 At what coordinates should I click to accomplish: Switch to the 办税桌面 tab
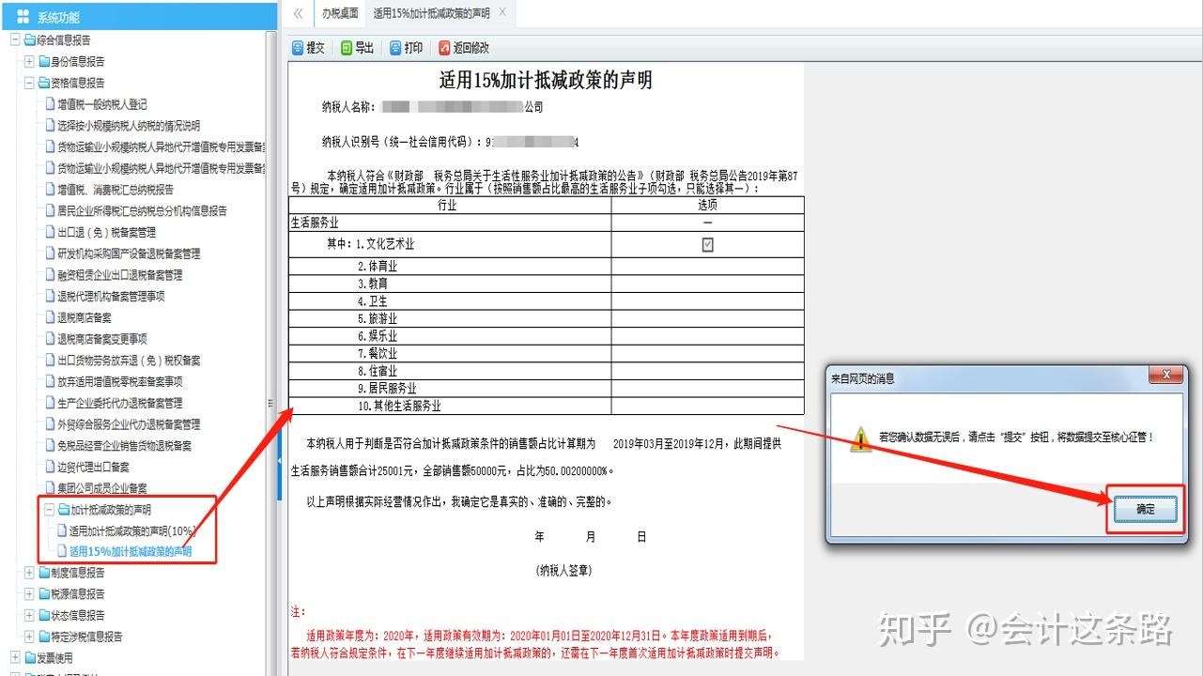point(340,13)
